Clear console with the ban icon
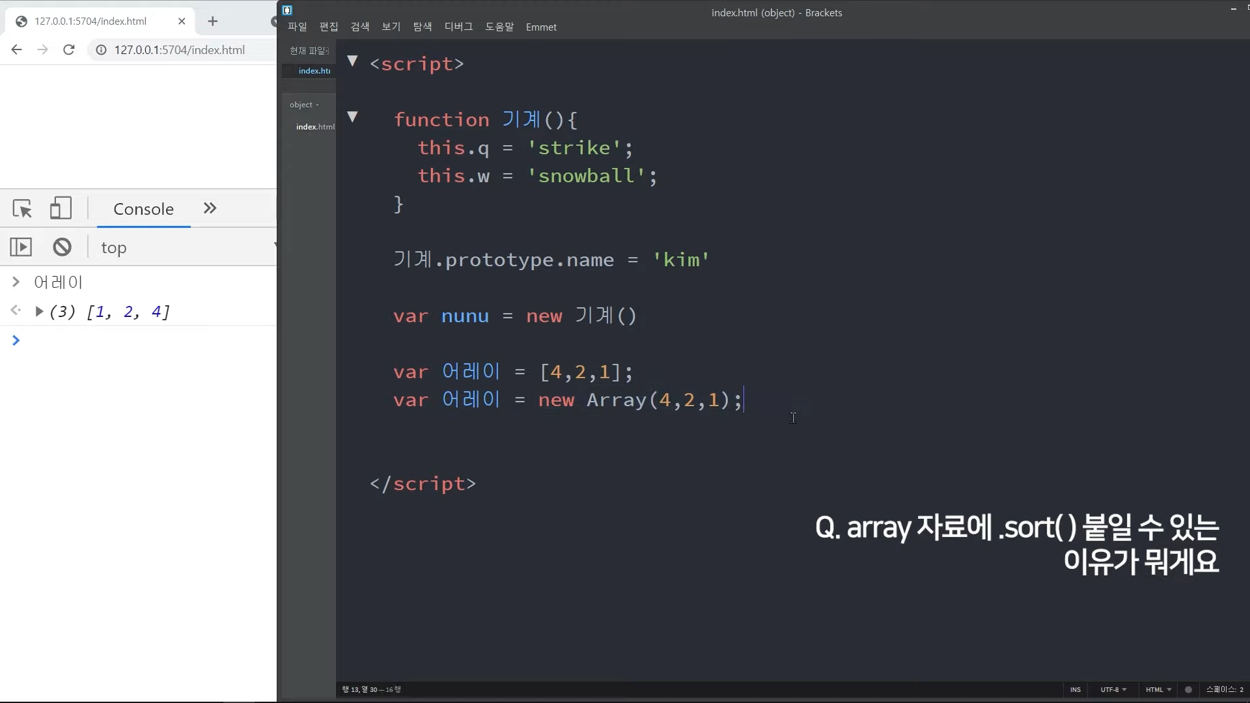 point(62,247)
